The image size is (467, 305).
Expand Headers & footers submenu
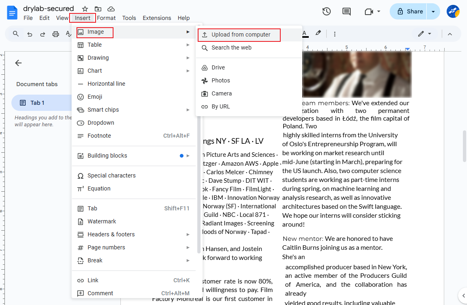(x=134, y=235)
